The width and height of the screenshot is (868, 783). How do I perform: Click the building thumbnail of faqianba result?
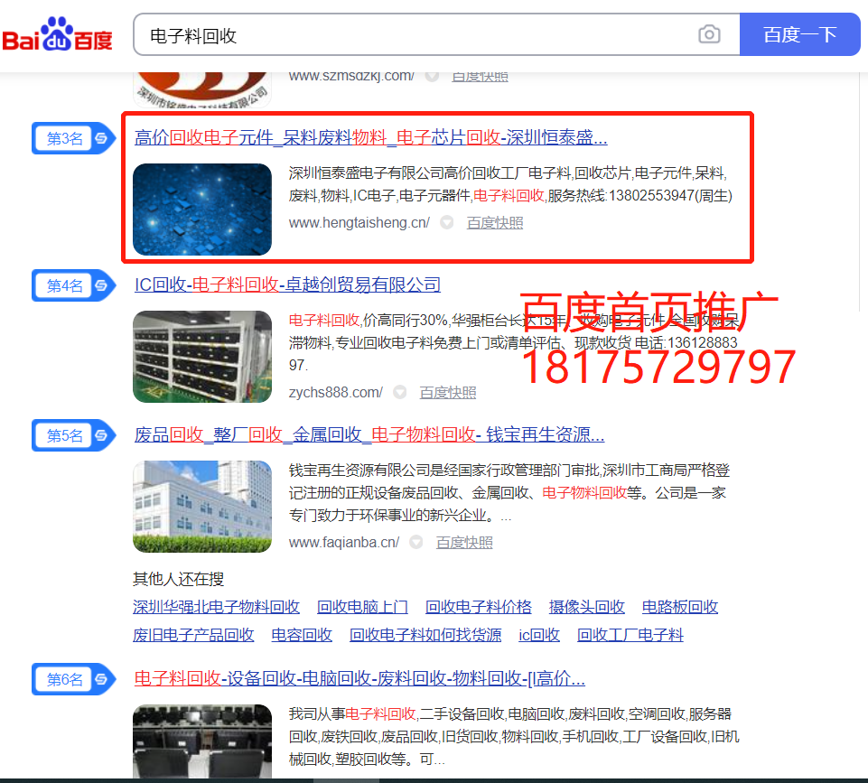point(202,507)
